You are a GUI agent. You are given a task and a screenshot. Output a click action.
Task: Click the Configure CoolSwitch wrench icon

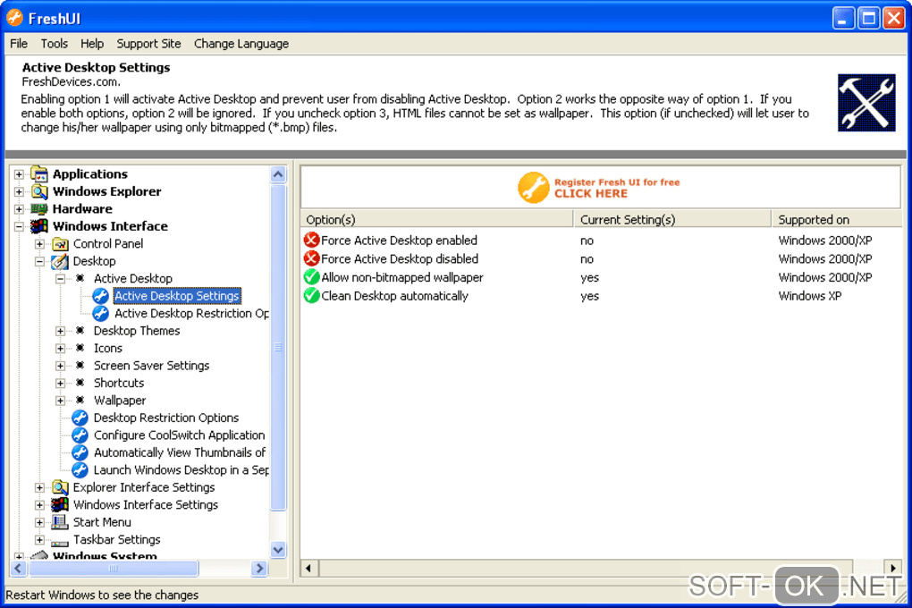80,435
